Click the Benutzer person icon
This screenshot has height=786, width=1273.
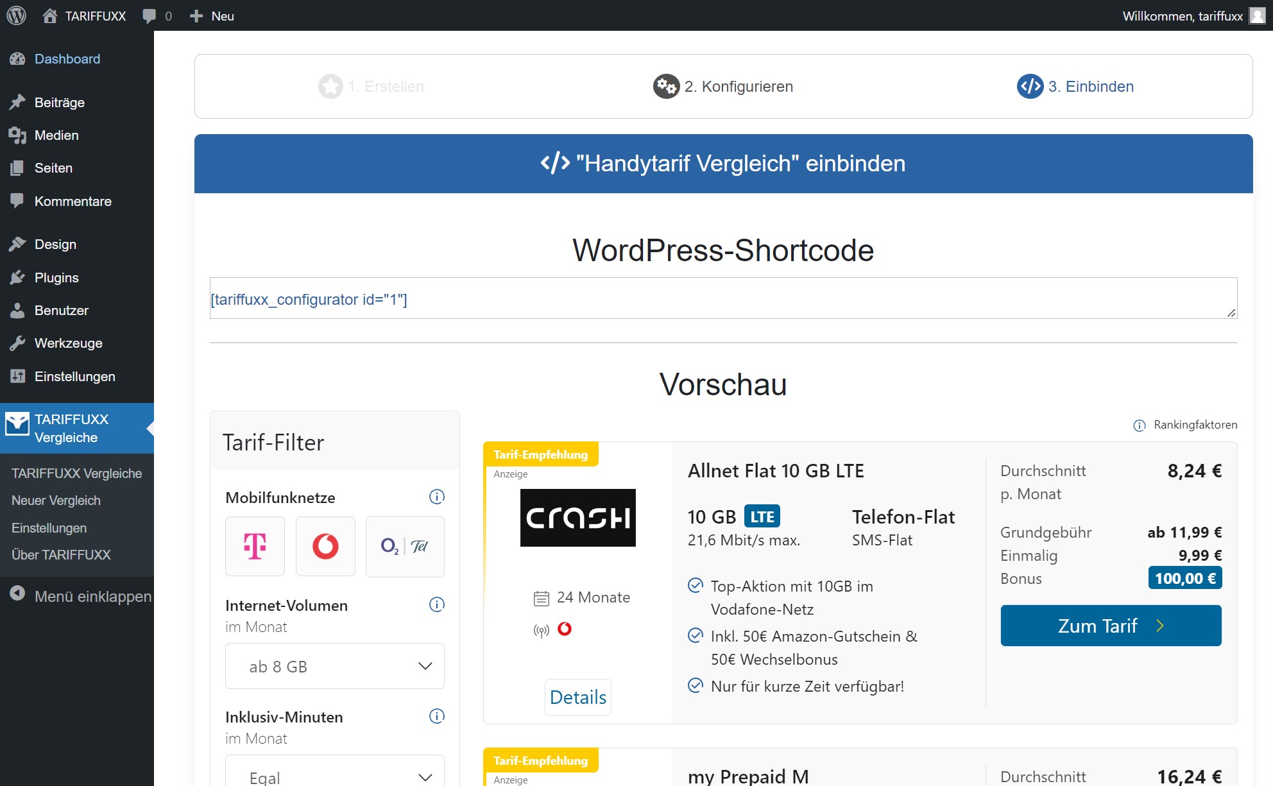(17, 311)
